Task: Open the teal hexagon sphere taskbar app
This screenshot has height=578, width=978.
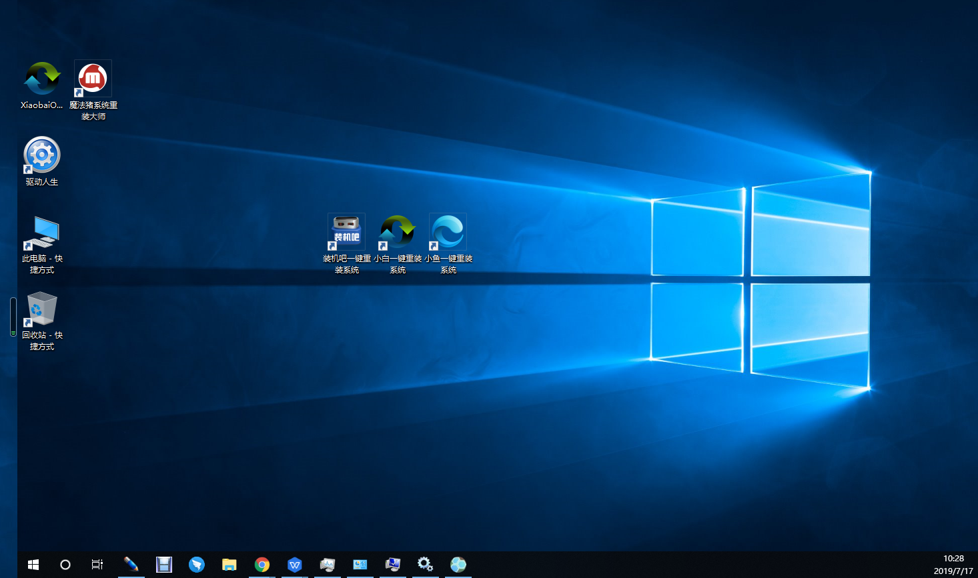Action: coord(458,565)
